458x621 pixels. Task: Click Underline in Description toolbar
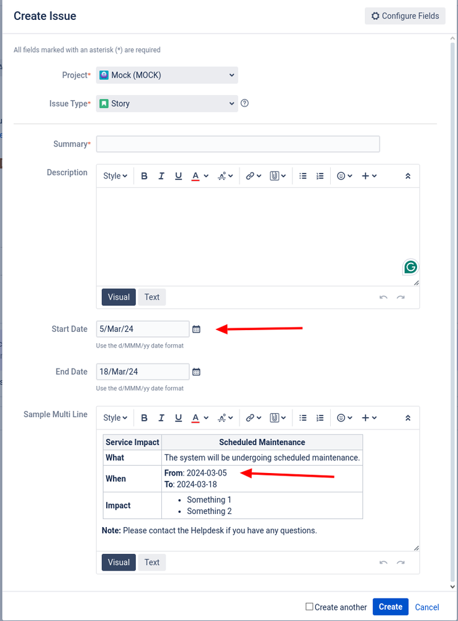pyautogui.click(x=178, y=176)
